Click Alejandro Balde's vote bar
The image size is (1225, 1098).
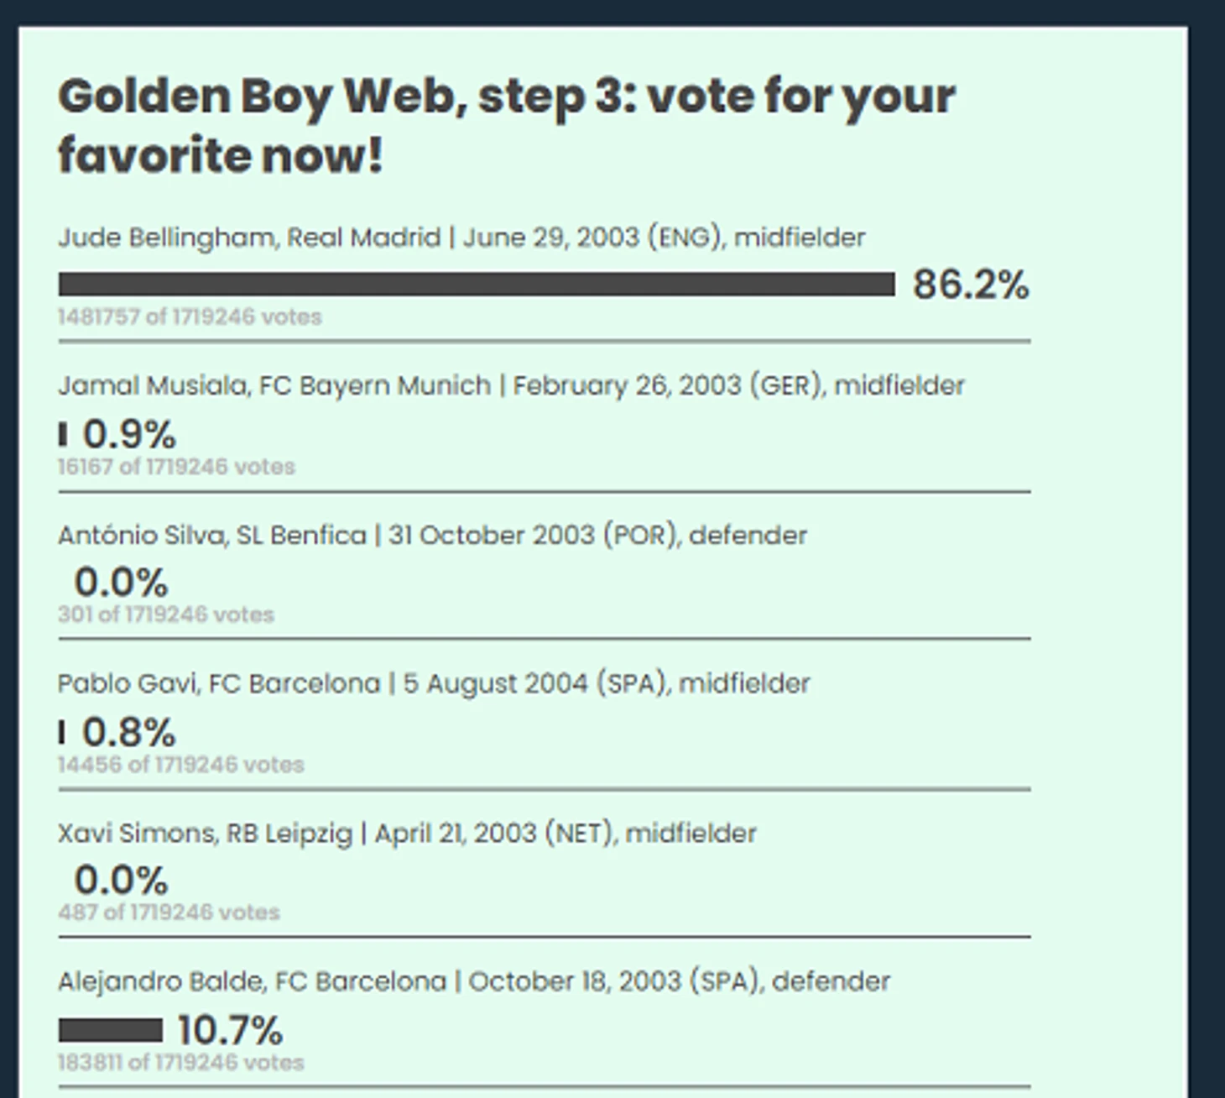click(x=110, y=1030)
